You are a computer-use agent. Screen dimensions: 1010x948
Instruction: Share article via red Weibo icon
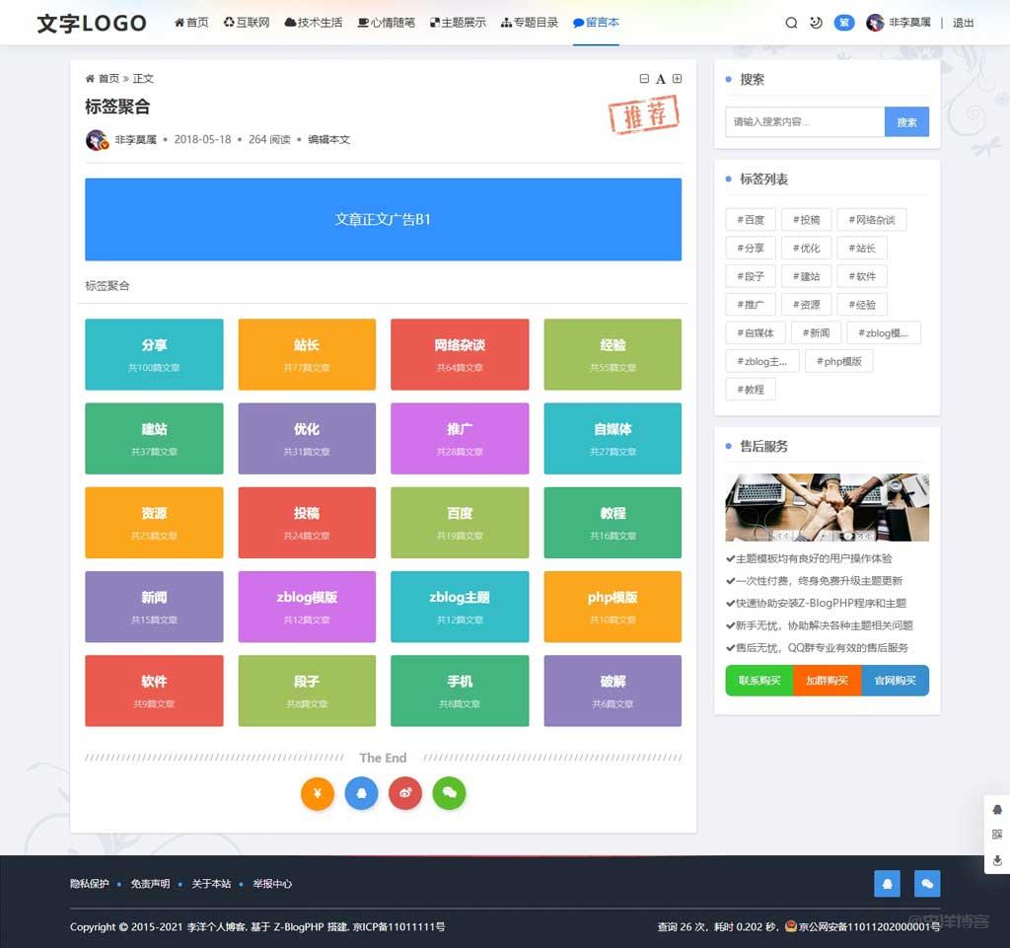[404, 793]
